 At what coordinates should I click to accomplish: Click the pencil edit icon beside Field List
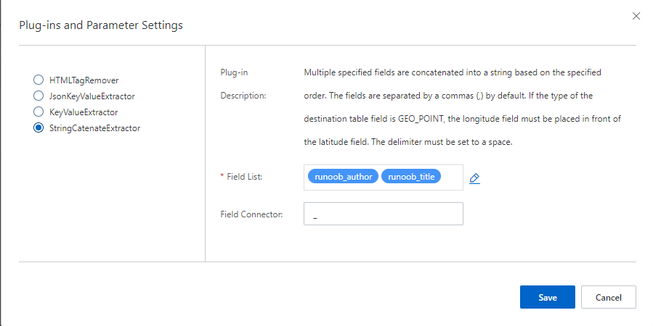point(474,178)
